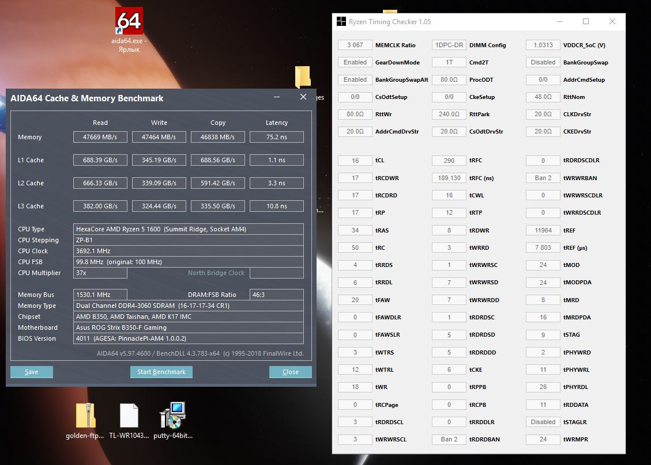Click the tFAW value 20
The height and width of the screenshot is (465, 651).
coord(355,300)
